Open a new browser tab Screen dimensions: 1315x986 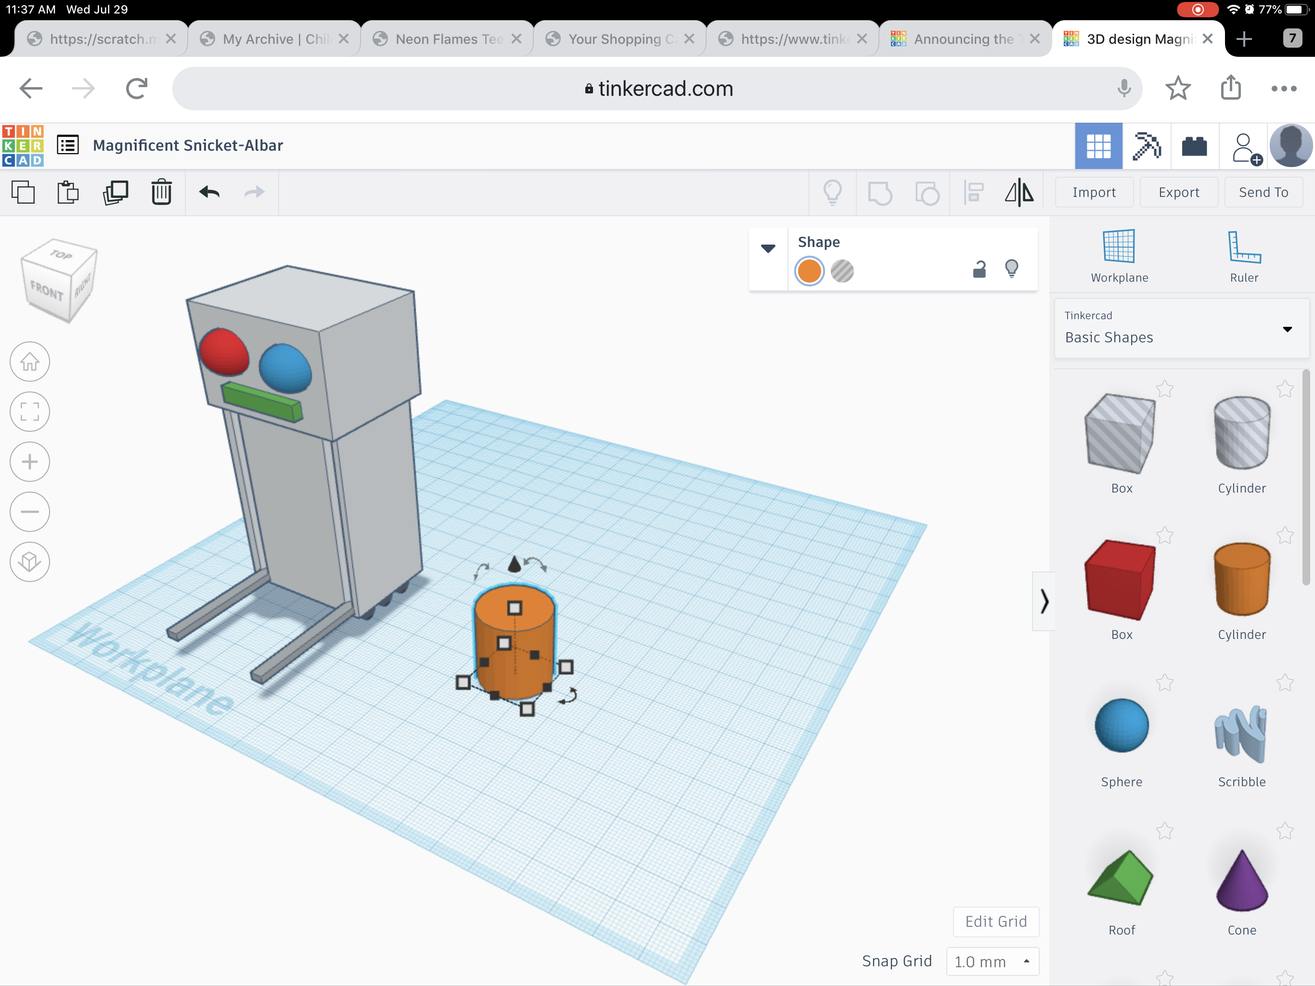pyautogui.click(x=1244, y=39)
